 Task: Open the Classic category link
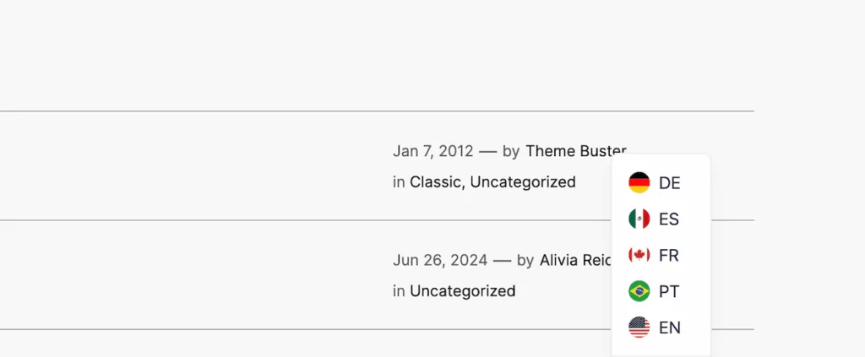(435, 181)
